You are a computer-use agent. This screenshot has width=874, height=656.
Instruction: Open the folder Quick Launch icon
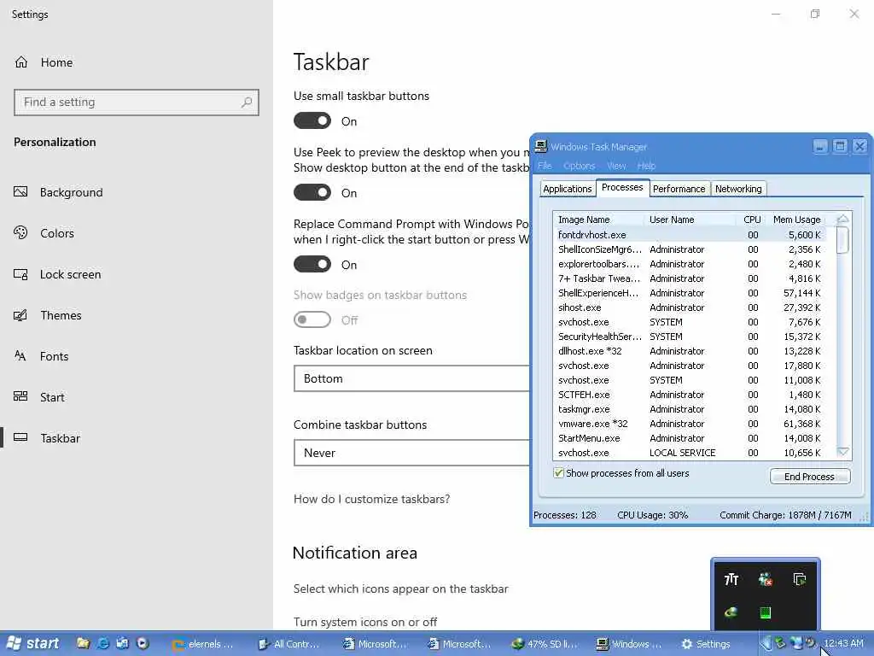pyautogui.click(x=83, y=644)
